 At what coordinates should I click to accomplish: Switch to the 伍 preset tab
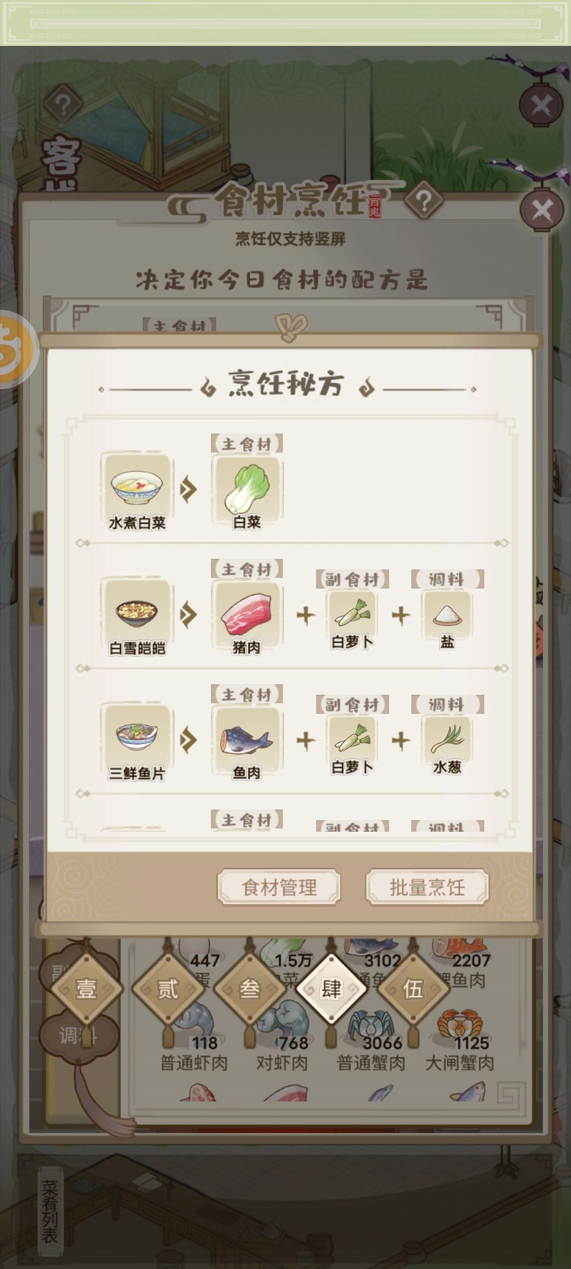click(x=413, y=988)
